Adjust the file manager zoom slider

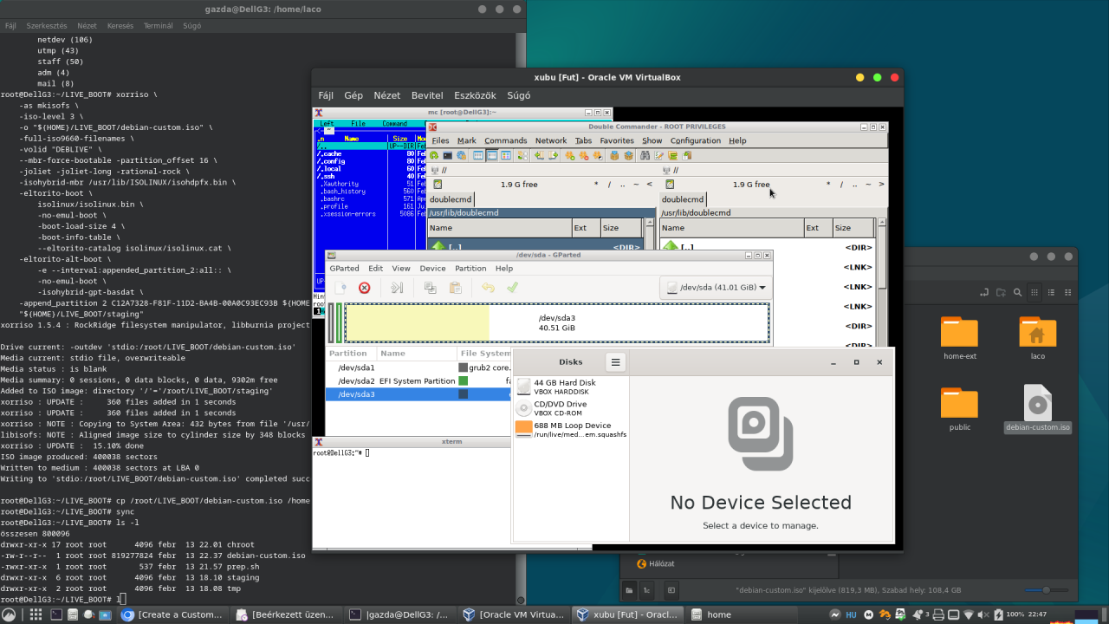pos(1046,590)
